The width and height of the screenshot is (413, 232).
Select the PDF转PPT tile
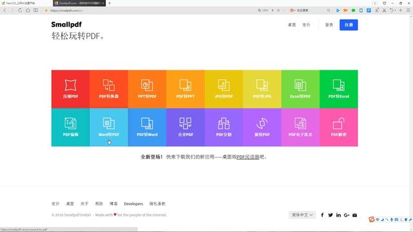point(185,89)
